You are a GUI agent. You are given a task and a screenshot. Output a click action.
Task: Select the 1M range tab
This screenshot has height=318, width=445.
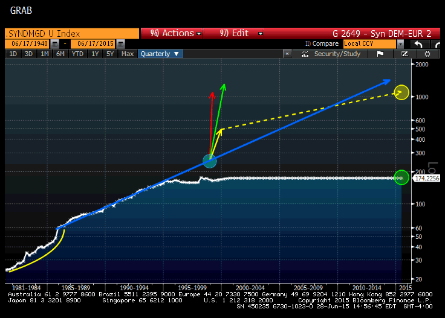(45, 54)
